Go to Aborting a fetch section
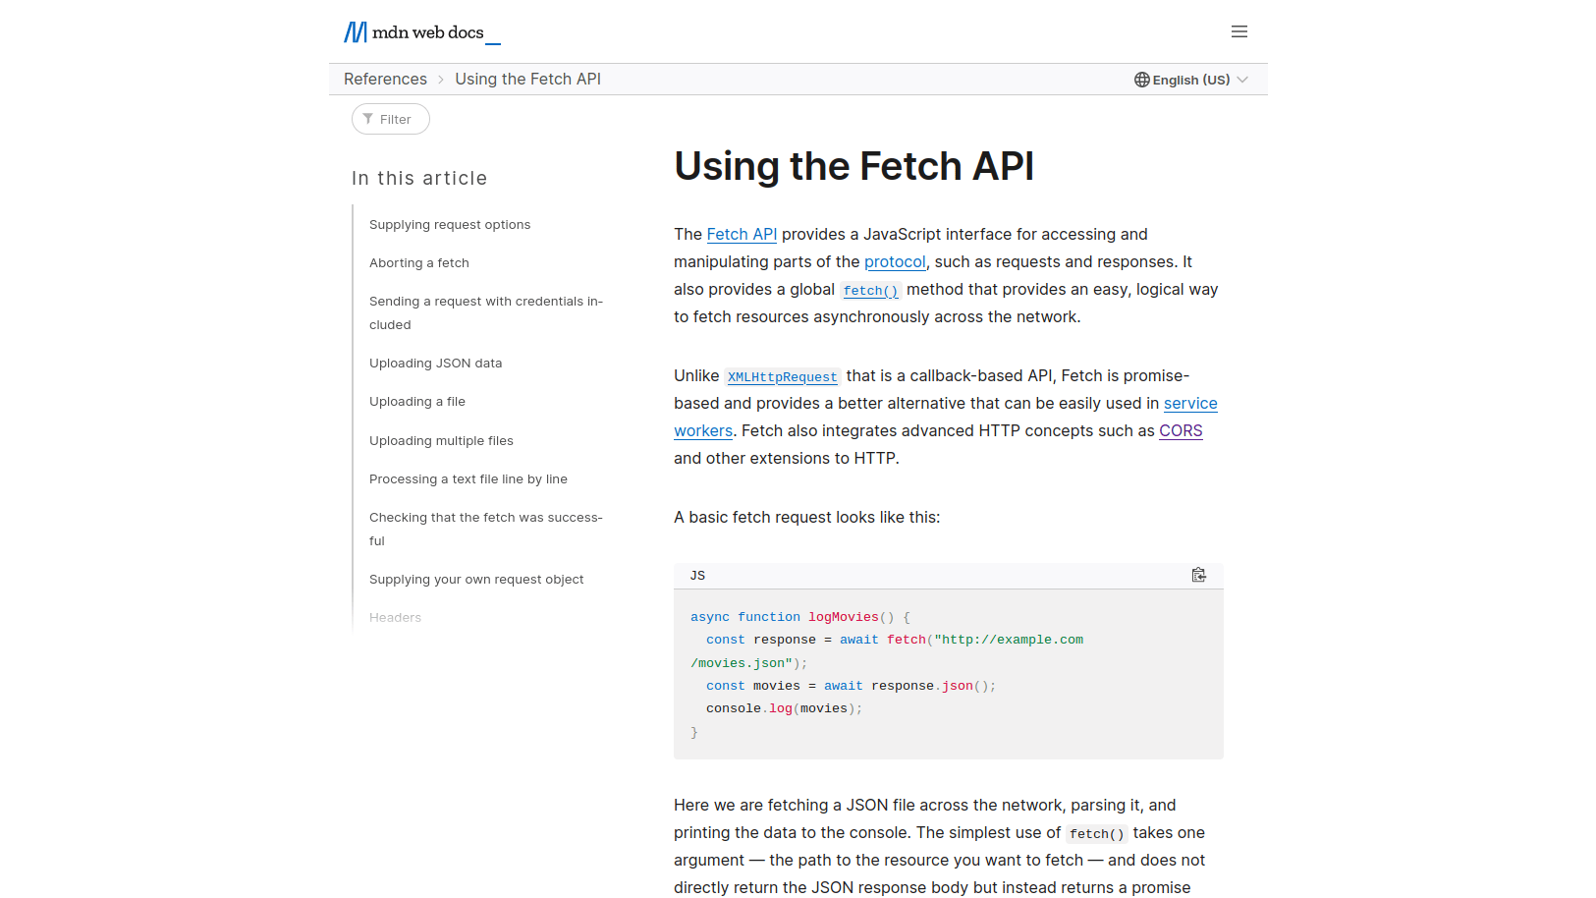Image resolution: width=1596 pixels, height=898 pixels. (419, 262)
